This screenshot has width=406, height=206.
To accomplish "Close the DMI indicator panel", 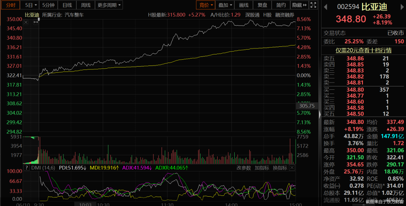I will coord(292,168).
